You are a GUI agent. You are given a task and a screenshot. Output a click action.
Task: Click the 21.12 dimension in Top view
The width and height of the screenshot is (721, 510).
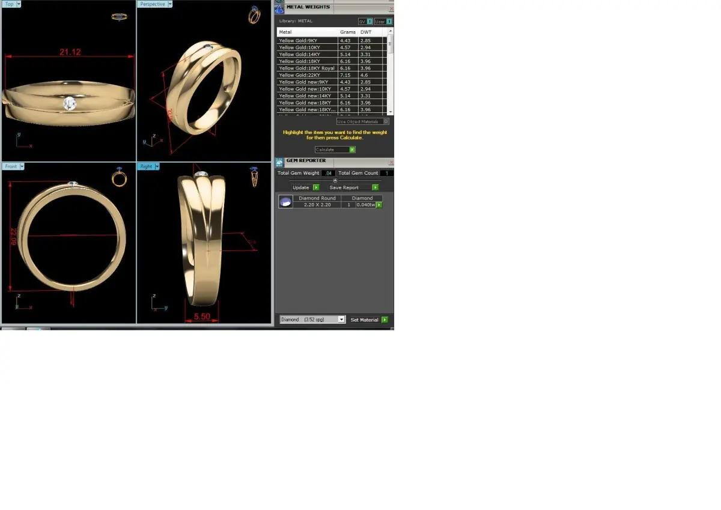coord(70,52)
